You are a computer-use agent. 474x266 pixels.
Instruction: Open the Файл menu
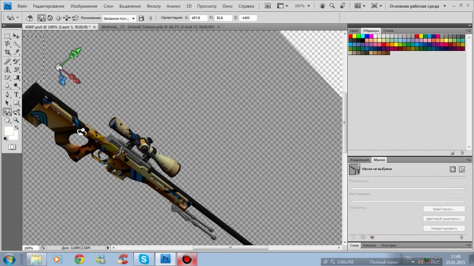point(22,6)
